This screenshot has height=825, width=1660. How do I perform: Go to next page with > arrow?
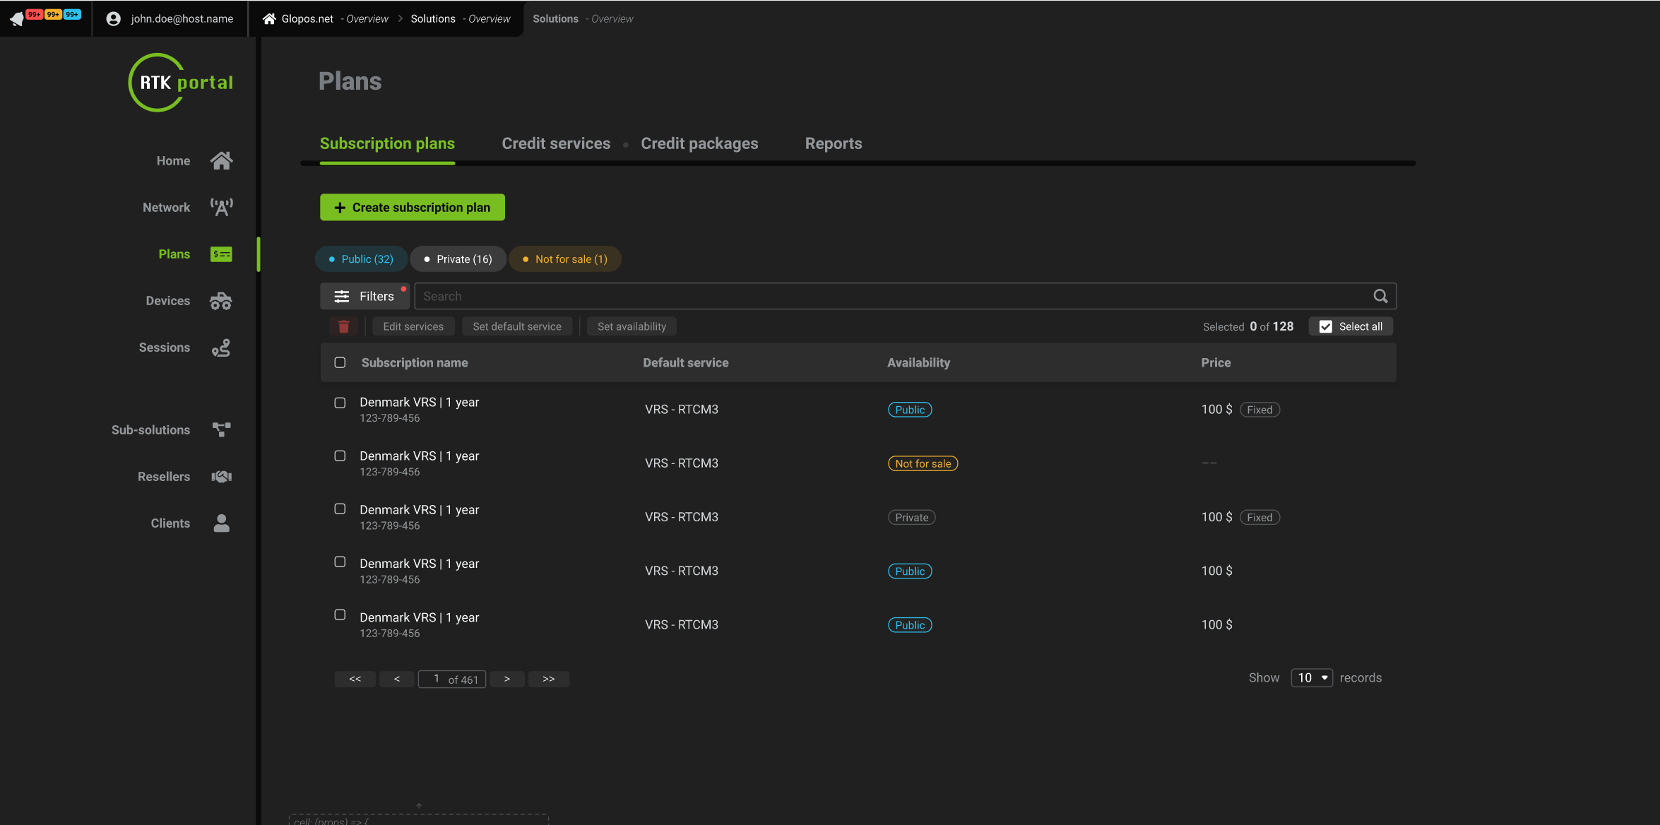click(x=506, y=679)
